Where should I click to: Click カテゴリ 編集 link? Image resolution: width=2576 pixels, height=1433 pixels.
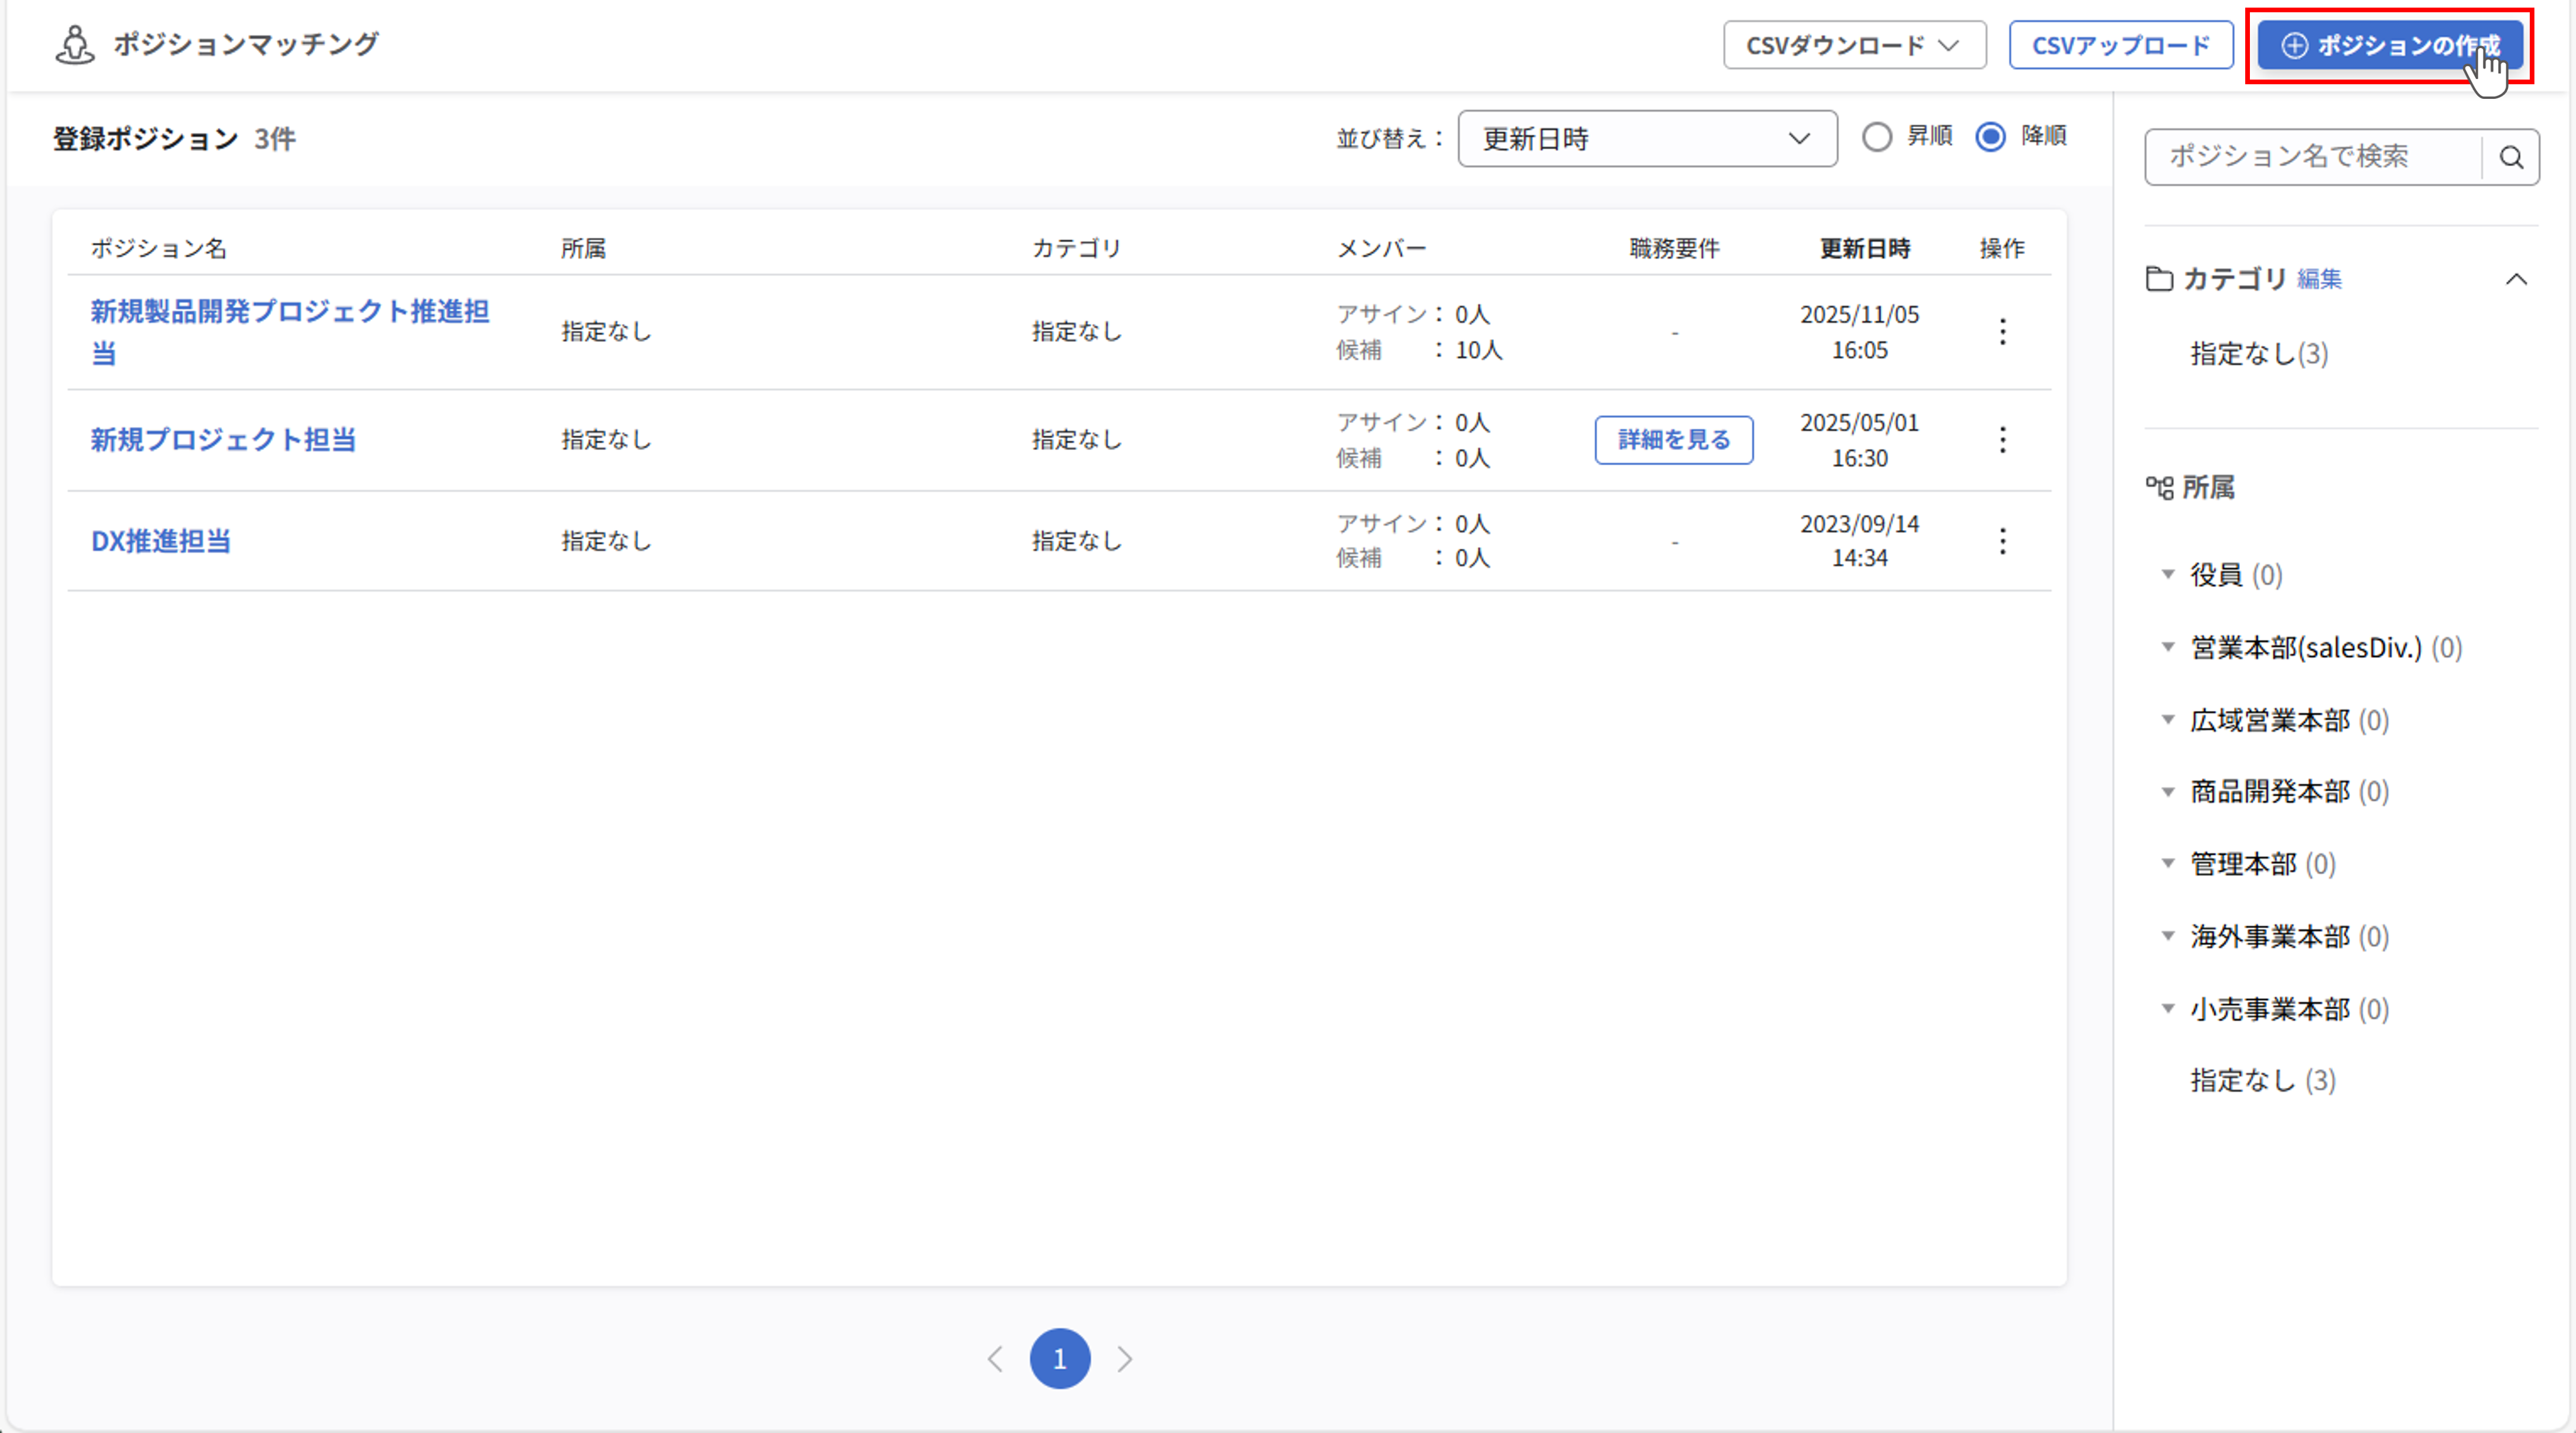2319,279
